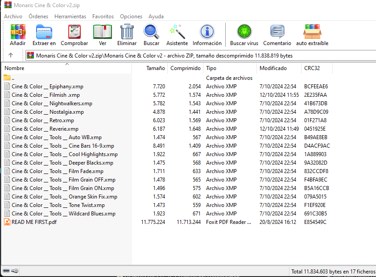Sort by Modificado column header
Viewport: 376px width, 277px height.
click(x=273, y=68)
